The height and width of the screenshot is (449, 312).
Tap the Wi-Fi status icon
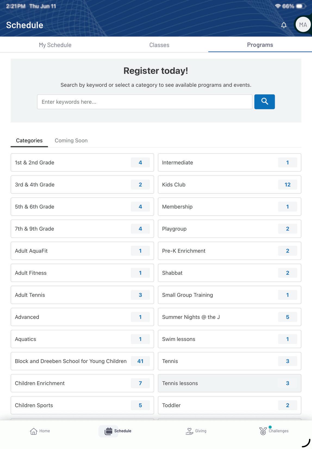277,6
